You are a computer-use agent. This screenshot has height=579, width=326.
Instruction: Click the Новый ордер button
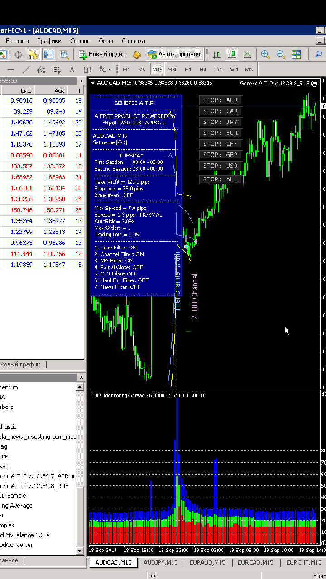pos(102,54)
